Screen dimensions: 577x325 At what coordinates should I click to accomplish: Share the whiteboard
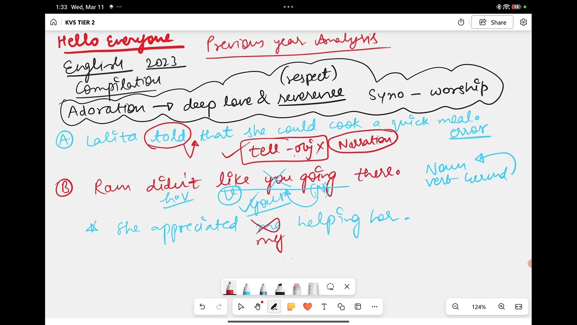click(492, 22)
